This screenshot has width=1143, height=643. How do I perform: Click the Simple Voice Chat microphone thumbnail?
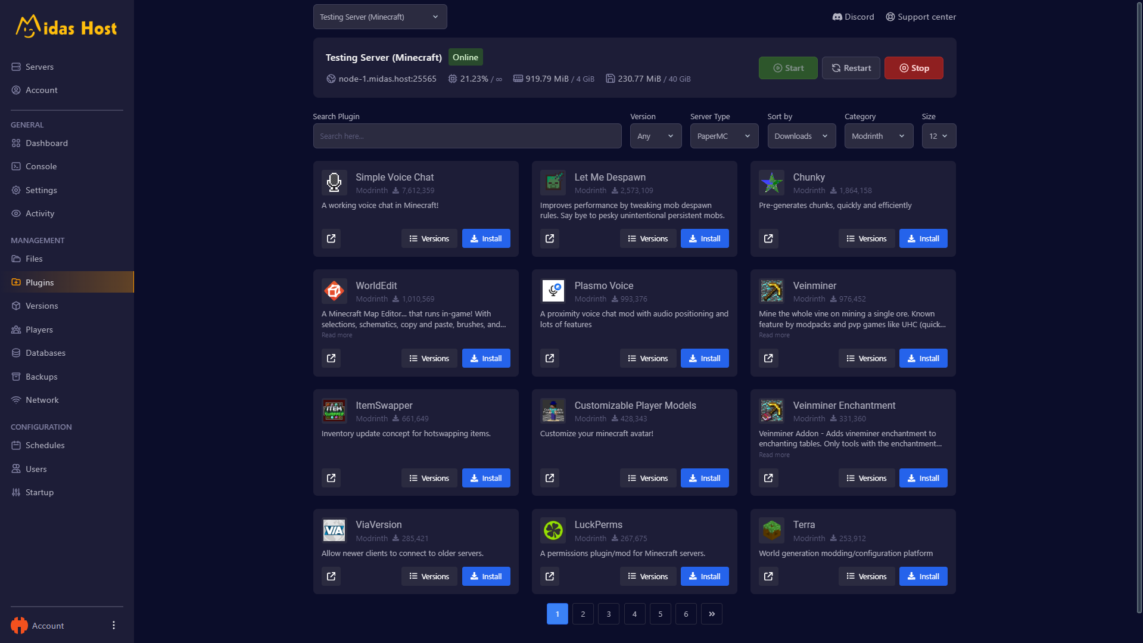[334, 182]
